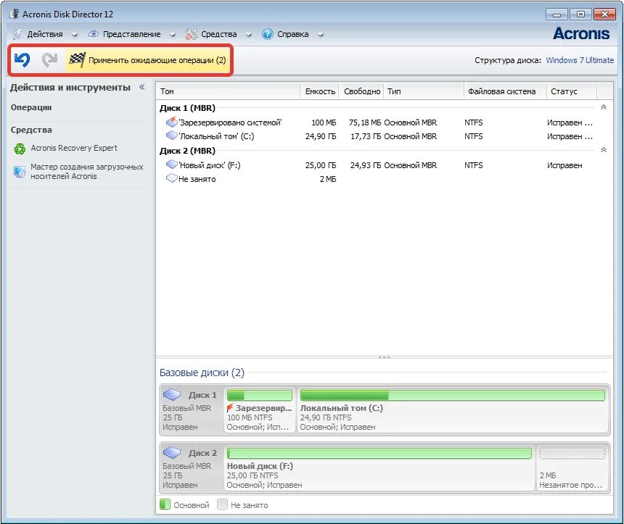Click the Представление eye icon
This screenshot has height=524, width=624.
tap(93, 34)
